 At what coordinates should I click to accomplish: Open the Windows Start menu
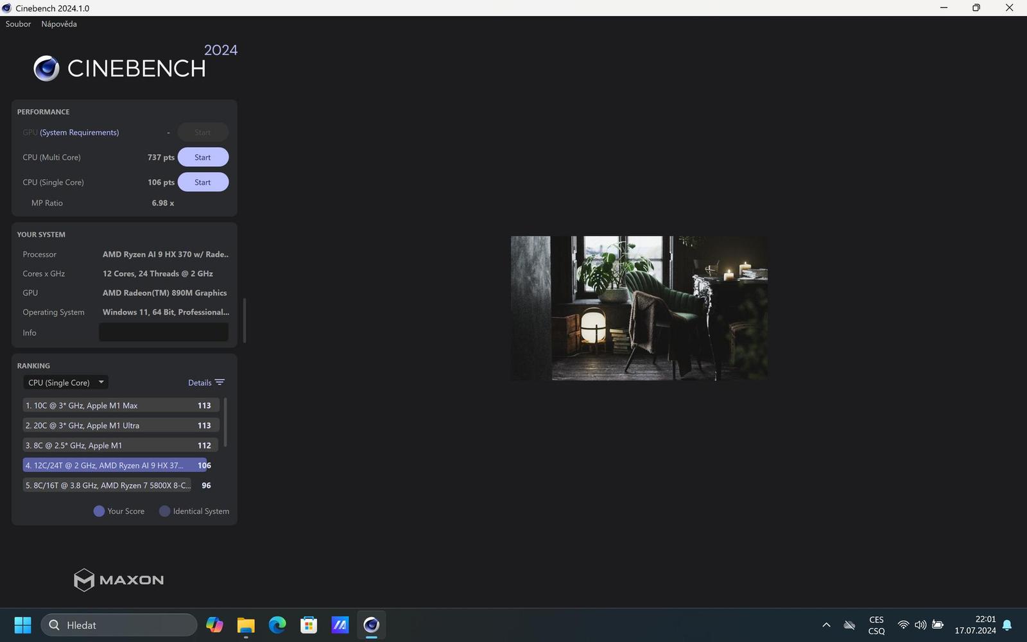tap(22, 625)
